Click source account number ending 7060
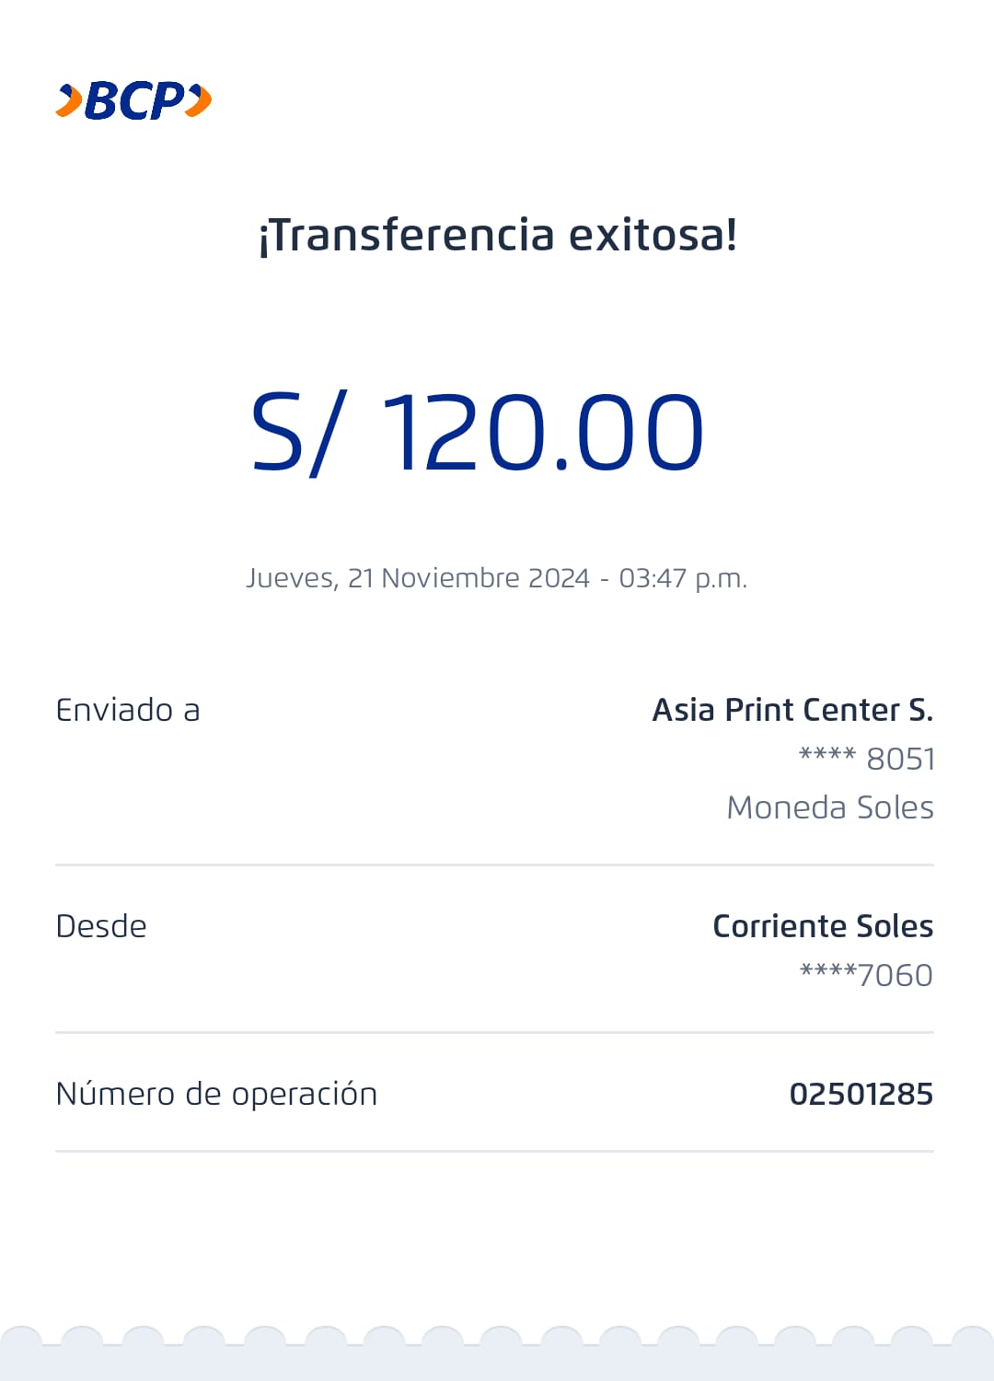The height and width of the screenshot is (1381, 994). [866, 975]
